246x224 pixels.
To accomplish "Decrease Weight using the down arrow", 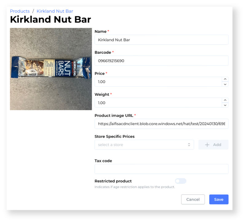I will [225, 105].
